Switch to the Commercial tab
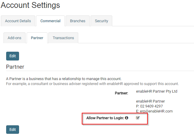This screenshot has width=194, height=137. [50, 21]
